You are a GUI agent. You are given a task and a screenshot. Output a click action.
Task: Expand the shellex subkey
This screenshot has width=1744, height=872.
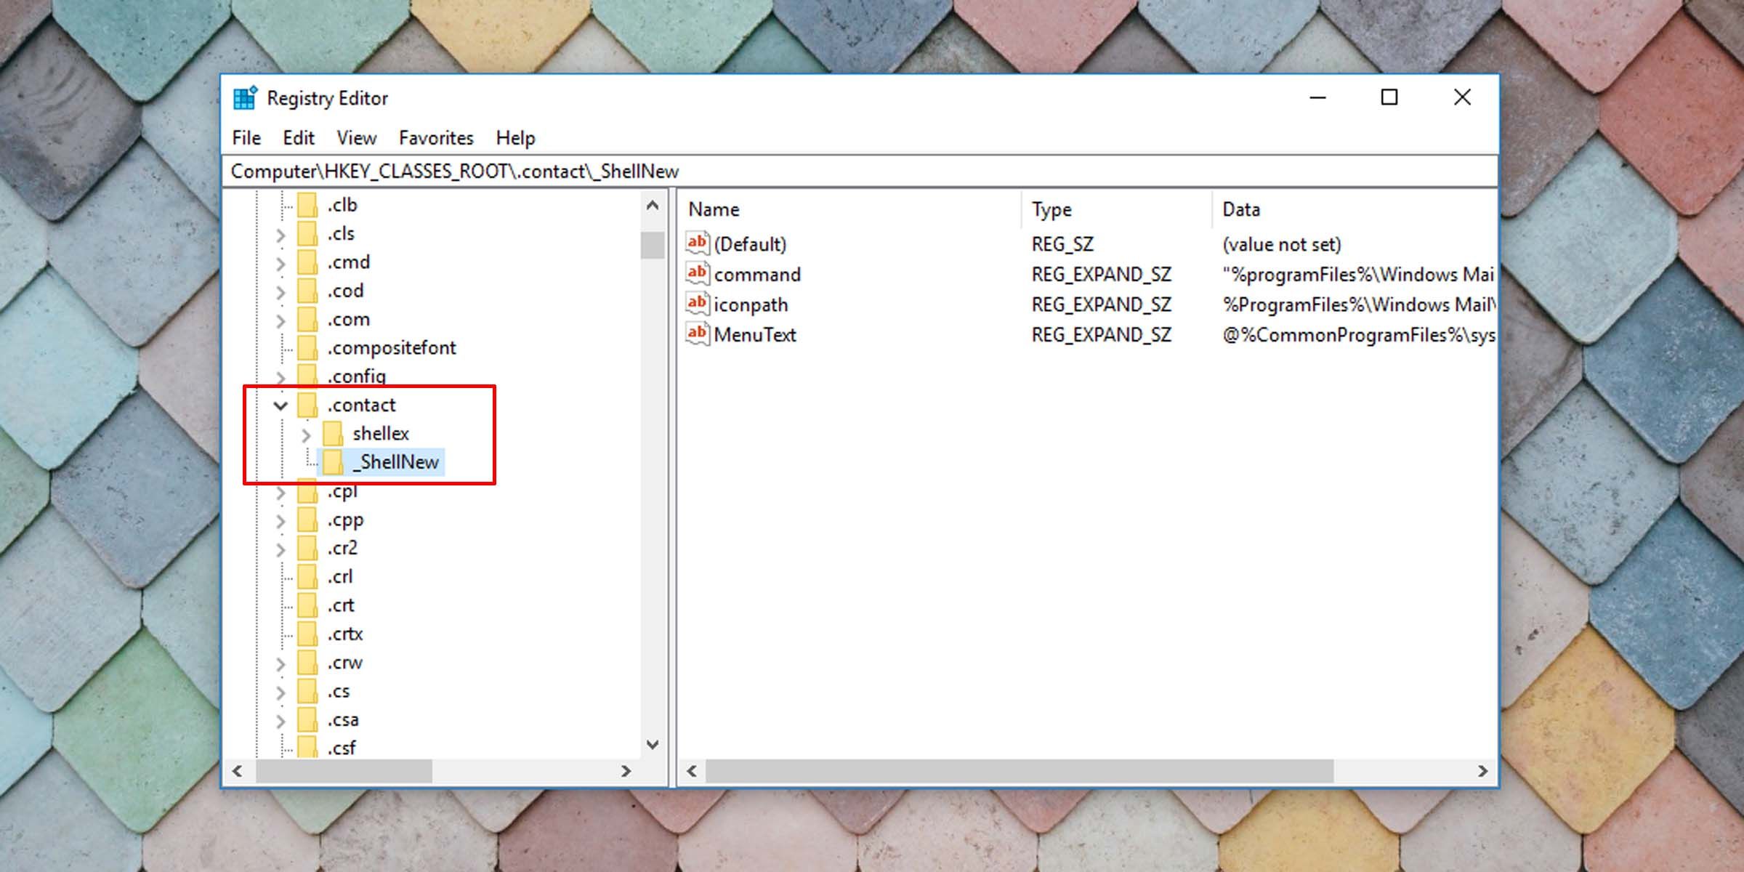306,435
